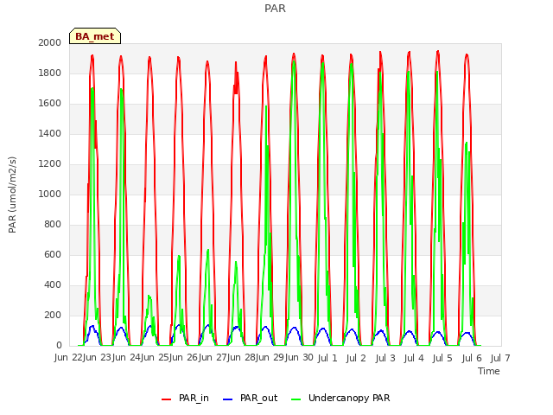This screenshot has height=415, width=553.
Task: Click the Jun 30 x-axis date label
Action: coord(299,358)
